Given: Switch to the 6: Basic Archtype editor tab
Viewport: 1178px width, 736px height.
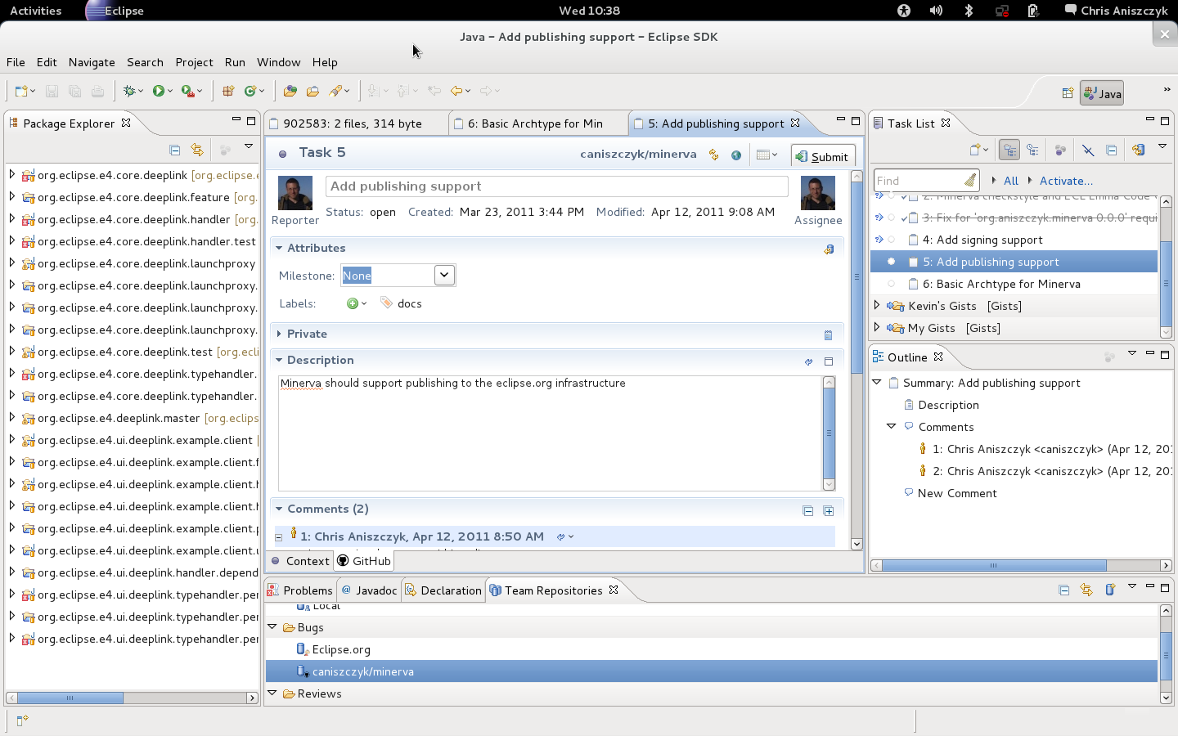Looking at the screenshot, I should pos(536,123).
